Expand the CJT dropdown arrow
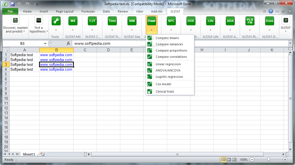The height and width of the screenshot is (165, 295). point(92,30)
